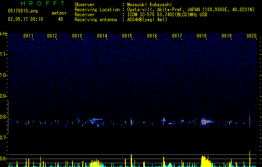Click the 0819 time marker

tap(227, 36)
